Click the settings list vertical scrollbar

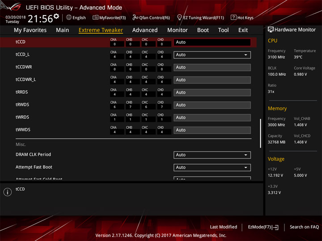click(x=260, y=133)
